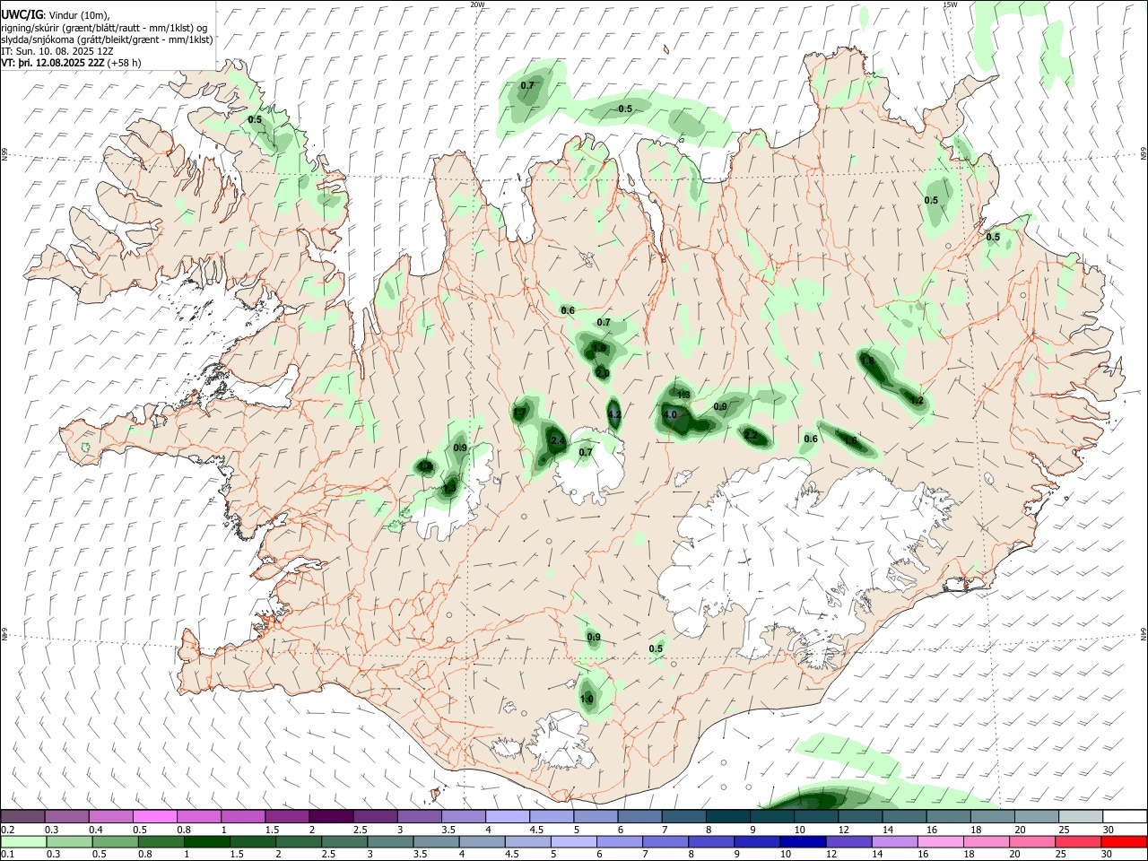Viewport: 1148px width, 861px height.
Task: Pick the white 30 snow scale swatch
Action: pos(1125,816)
